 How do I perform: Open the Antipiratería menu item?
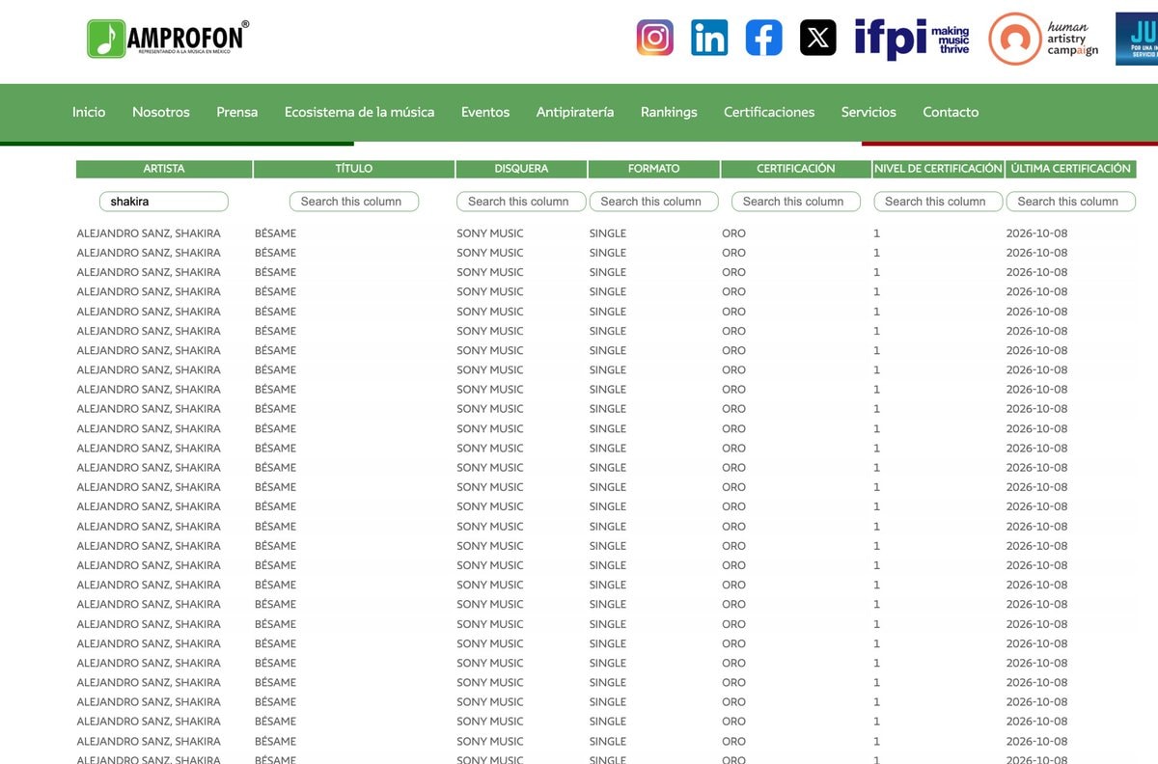pos(575,112)
